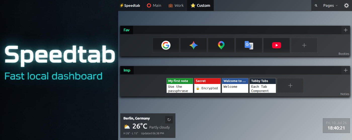Click the Partly cloudy text

pyautogui.click(x=159, y=127)
